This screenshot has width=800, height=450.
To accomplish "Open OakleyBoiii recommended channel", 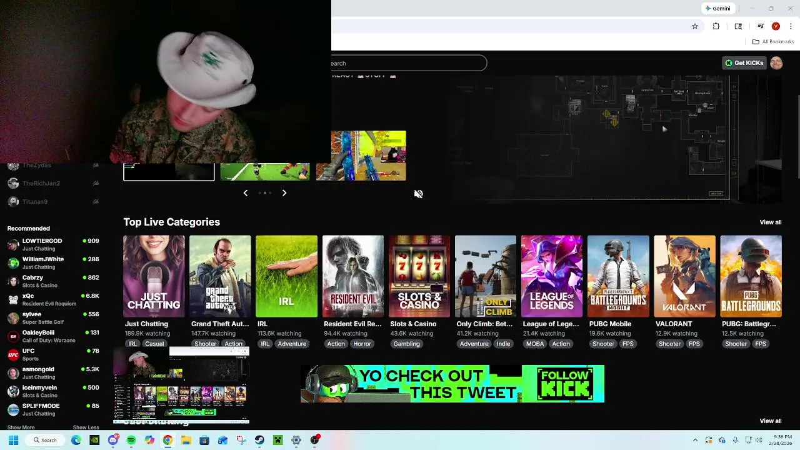I will point(53,336).
